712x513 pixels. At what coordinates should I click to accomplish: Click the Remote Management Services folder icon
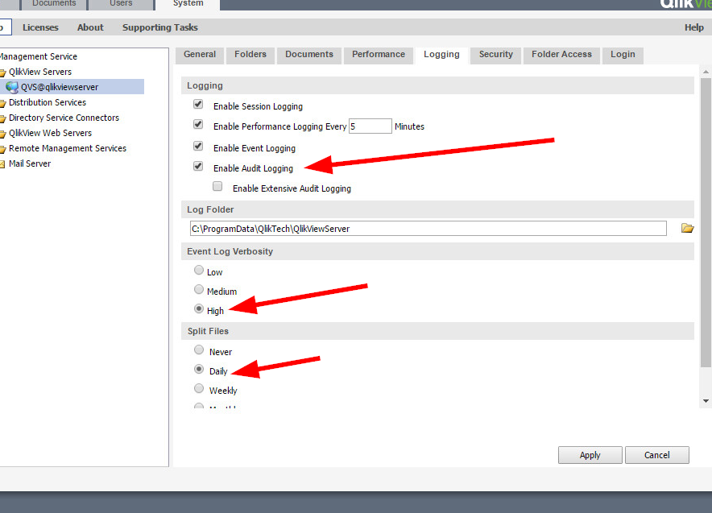2,149
